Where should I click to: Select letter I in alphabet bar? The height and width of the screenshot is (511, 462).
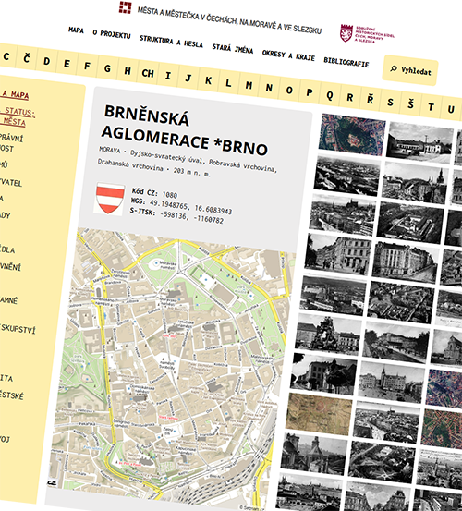coord(168,76)
